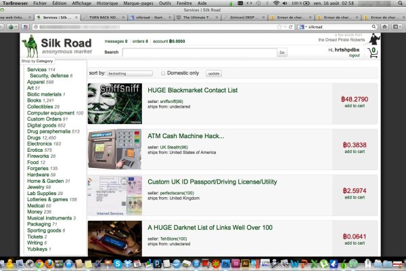Click the volume icon in menu bar

[285, 3]
